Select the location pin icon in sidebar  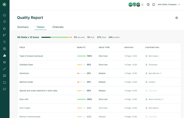pos(5,42)
